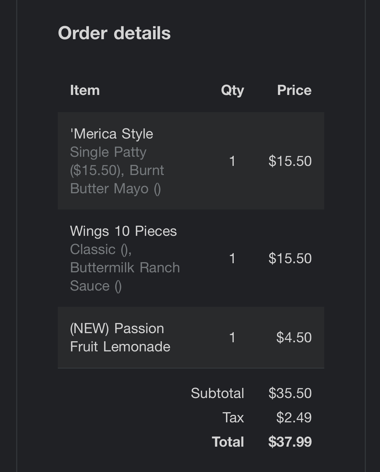Click Classic Buttermilk Ranch Sauce description
Viewport: 380px width, 472px height.
tap(125, 268)
